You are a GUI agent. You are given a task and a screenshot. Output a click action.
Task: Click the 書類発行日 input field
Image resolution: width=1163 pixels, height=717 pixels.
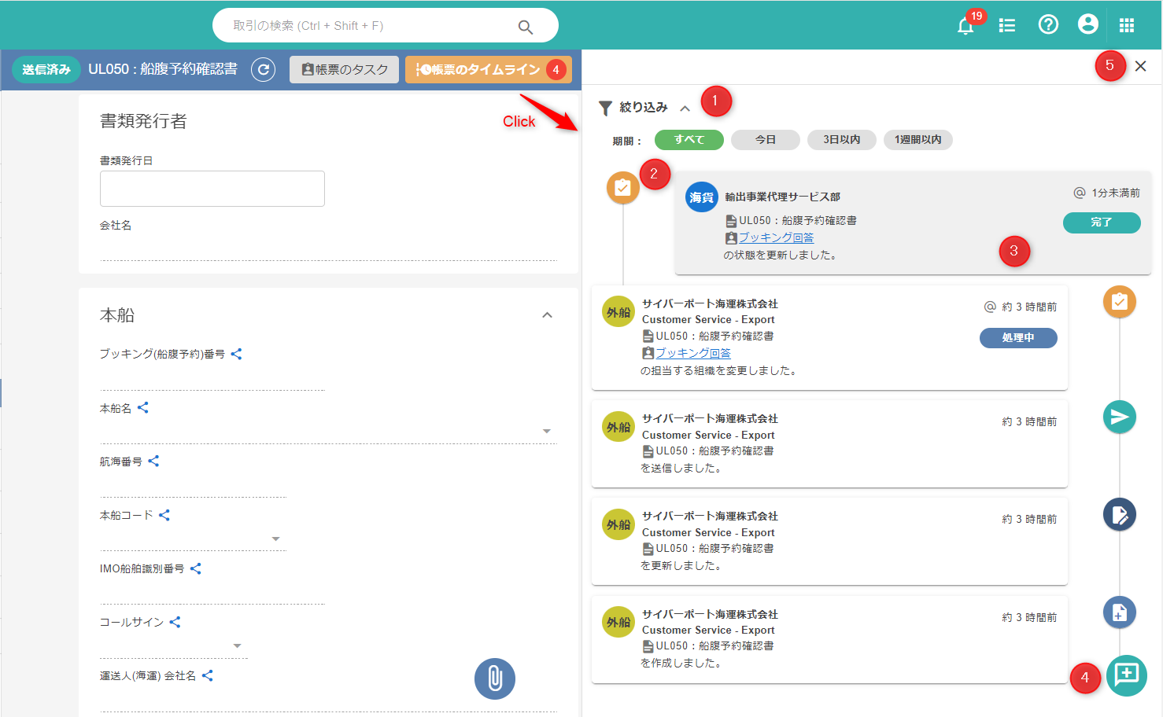point(212,189)
